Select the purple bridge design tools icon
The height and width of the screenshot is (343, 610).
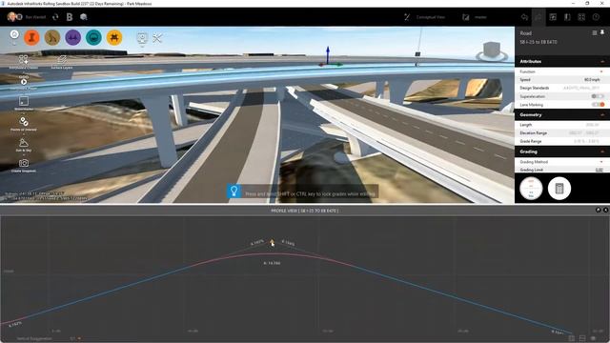tap(73, 38)
